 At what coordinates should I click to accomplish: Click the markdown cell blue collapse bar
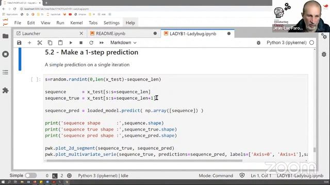pyautogui.click(x=20, y=59)
